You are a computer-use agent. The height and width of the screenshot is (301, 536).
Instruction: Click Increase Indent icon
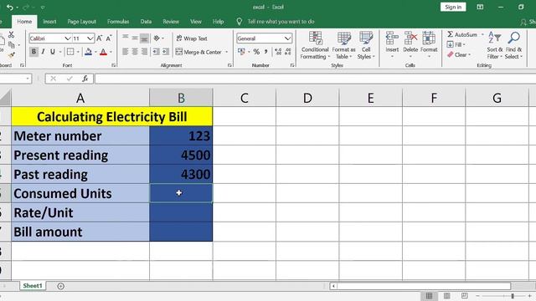click(x=166, y=52)
